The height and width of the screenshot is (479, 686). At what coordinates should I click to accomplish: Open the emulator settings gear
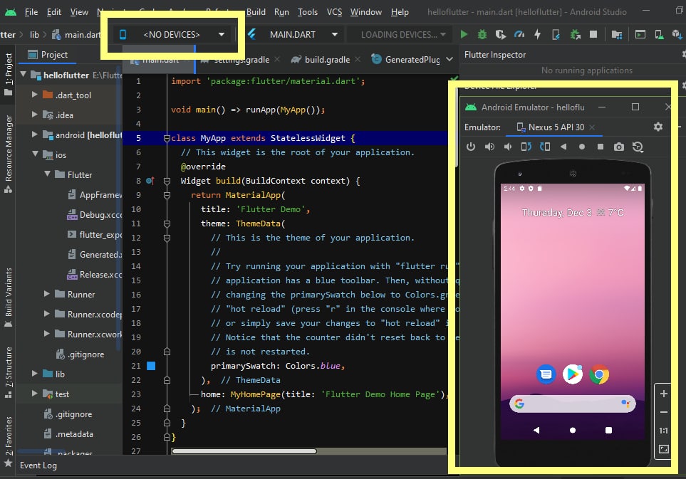pos(658,127)
